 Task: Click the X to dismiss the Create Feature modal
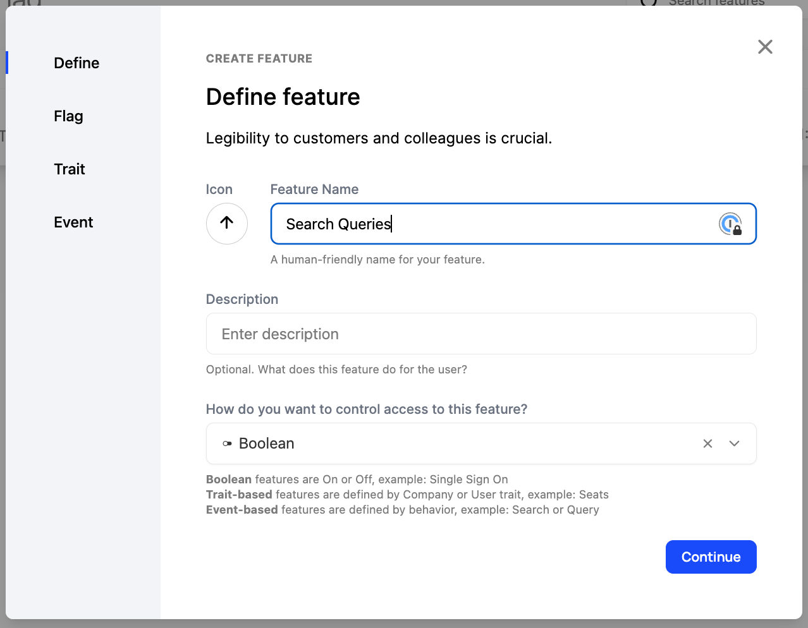[x=765, y=47]
